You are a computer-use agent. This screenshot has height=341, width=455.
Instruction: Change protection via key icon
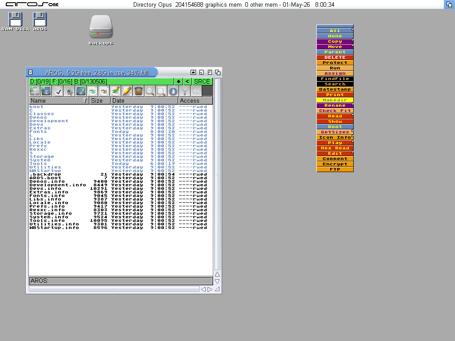click(x=184, y=91)
